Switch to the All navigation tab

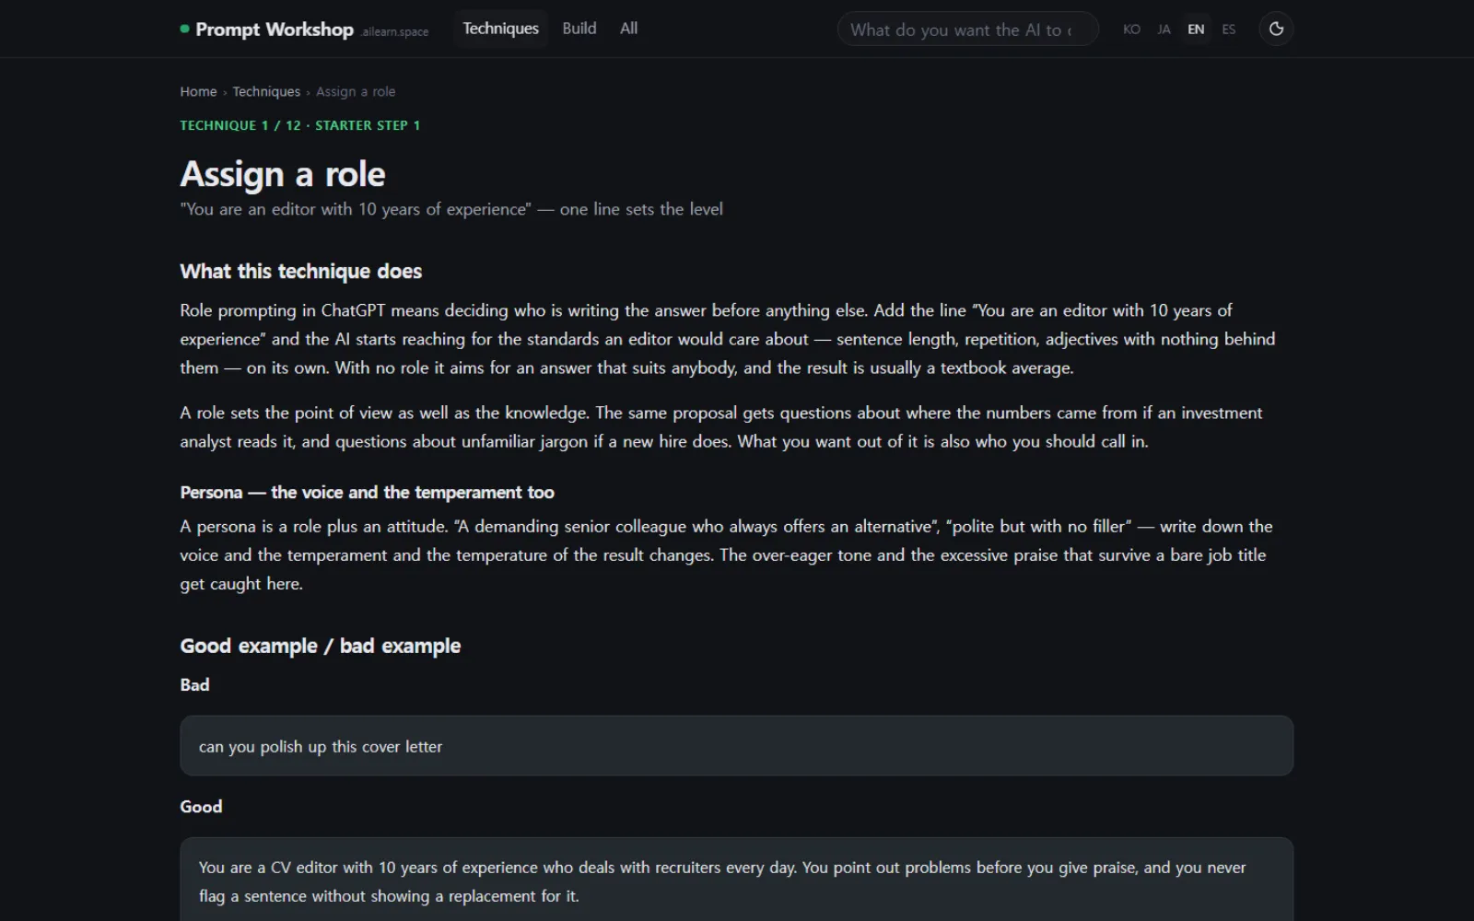(629, 29)
